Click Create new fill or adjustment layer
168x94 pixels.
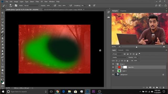[154, 87]
